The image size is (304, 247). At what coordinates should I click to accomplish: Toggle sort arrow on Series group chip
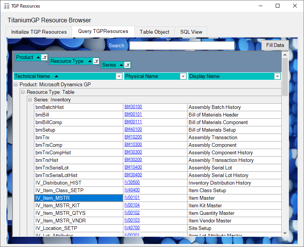pos(121,65)
